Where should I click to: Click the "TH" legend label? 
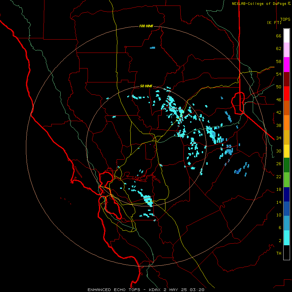pos(279,253)
